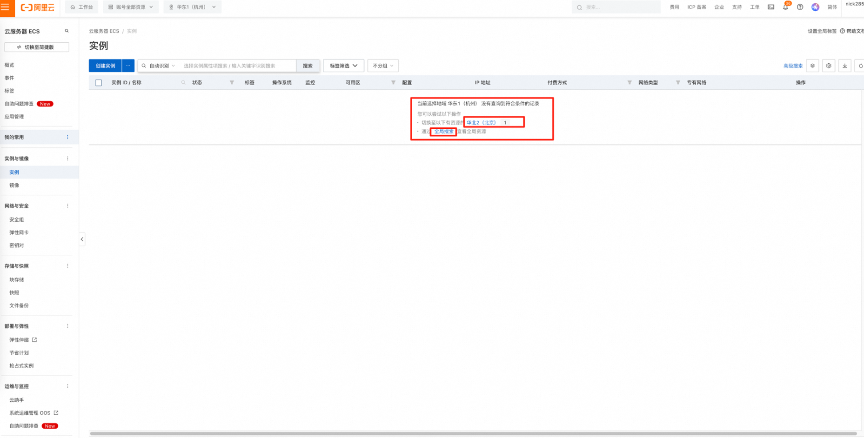
Task: Open the 企业 top menu
Action: point(719,7)
